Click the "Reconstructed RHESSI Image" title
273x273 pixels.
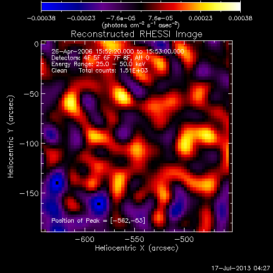coord(136,34)
